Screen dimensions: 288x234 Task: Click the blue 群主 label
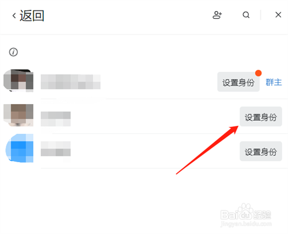click(274, 82)
